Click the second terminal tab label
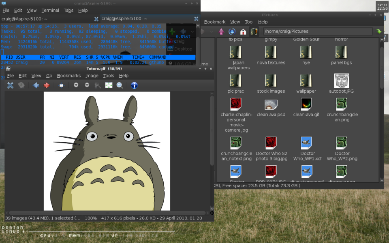 tap(124, 19)
